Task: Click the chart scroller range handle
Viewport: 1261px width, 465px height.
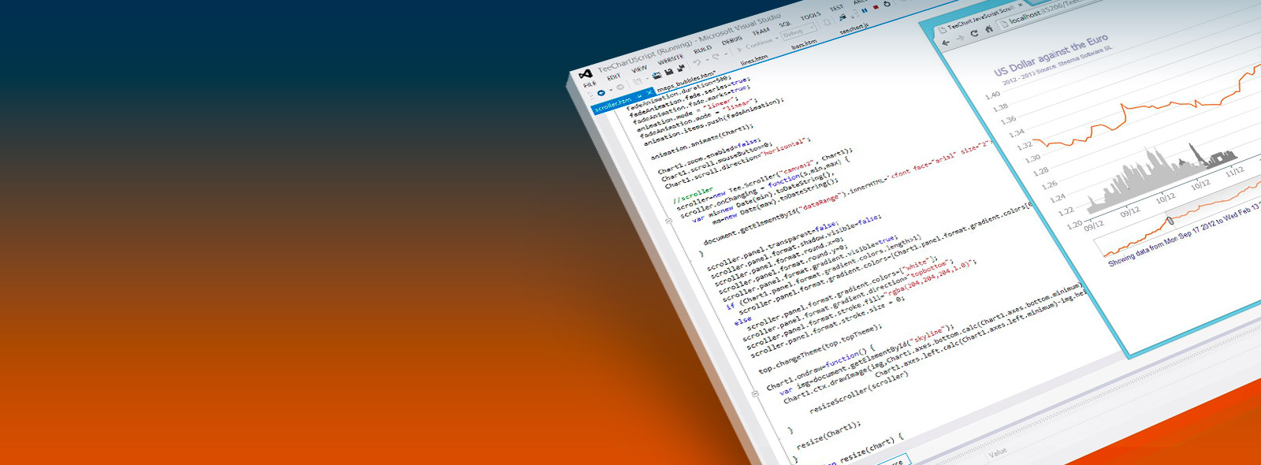Action: coord(1170,221)
